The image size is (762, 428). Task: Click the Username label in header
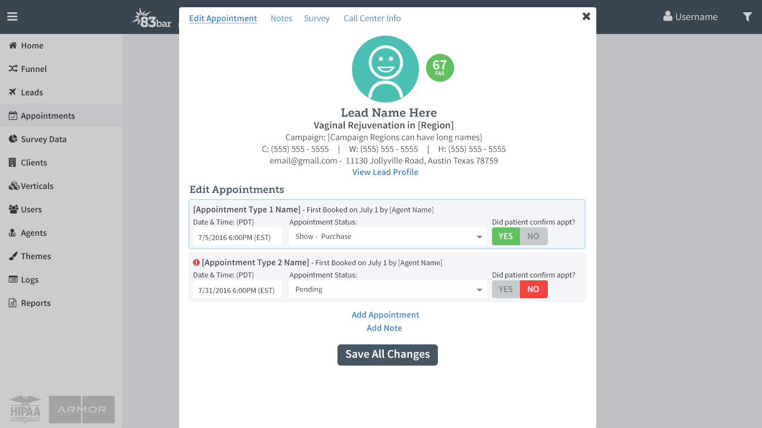click(x=696, y=17)
